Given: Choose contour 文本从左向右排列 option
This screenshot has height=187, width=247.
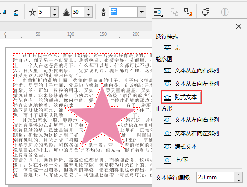Looking at the screenshot, I should coord(191,70).
